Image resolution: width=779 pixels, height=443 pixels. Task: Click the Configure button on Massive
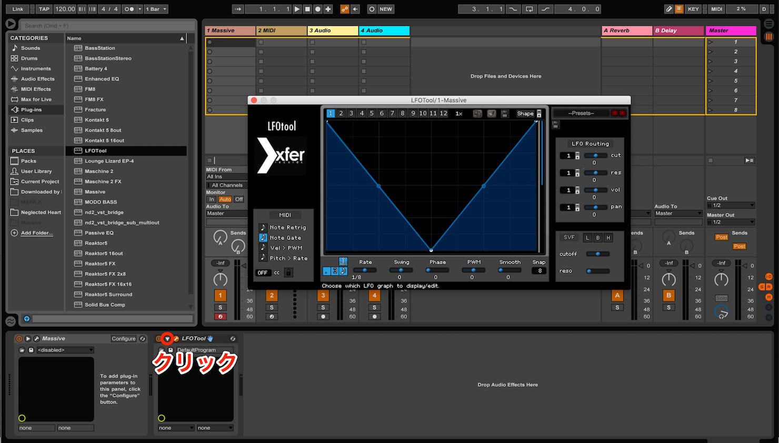click(124, 339)
